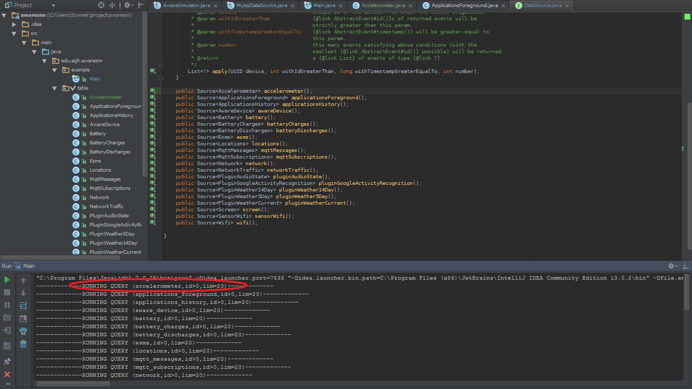
Task: Expand the .idea folder
Action: [x=14, y=24]
